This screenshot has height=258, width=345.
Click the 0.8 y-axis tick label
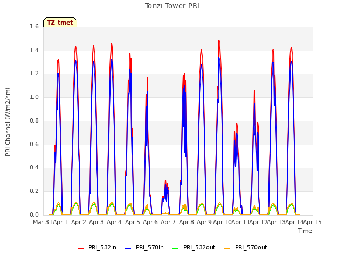click(34, 120)
